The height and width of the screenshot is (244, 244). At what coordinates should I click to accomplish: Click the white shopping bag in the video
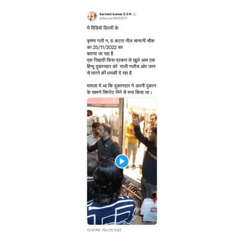(x=149, y=210)
